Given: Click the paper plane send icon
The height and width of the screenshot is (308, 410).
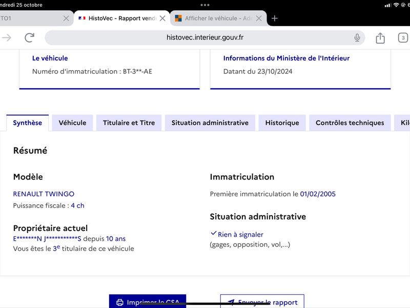Looking at the screenshot, I should [x=231, y=302].
